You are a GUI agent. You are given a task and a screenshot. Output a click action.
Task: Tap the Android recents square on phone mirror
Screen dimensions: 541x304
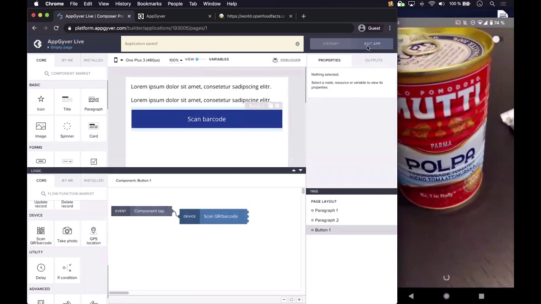pos(481,296)
